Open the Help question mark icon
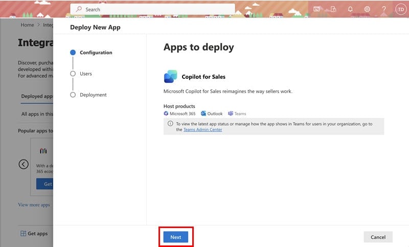The image size is (409, 247). (x=384, y=9)
